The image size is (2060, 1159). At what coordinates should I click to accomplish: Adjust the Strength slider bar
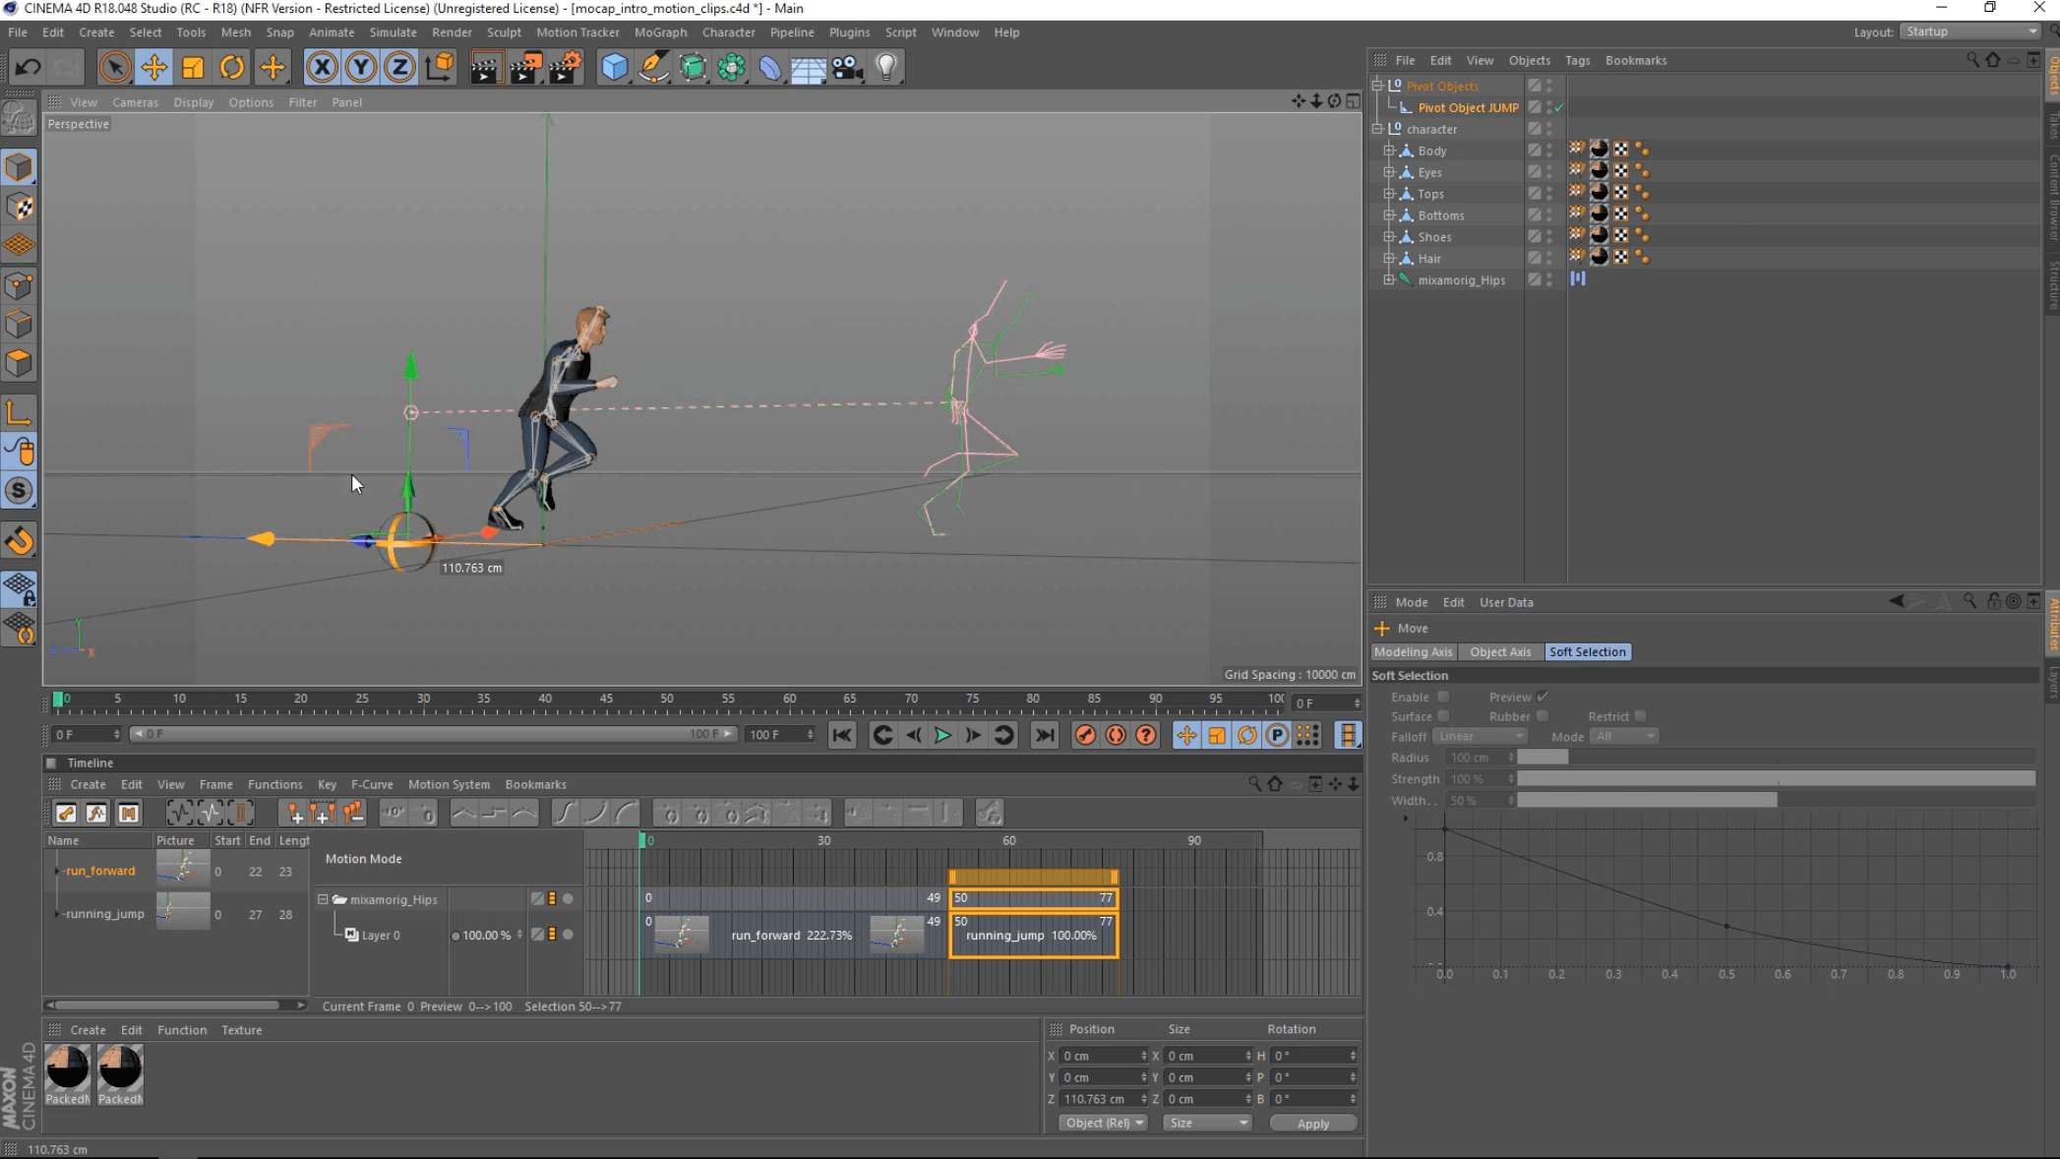(x=1775, y=779)
